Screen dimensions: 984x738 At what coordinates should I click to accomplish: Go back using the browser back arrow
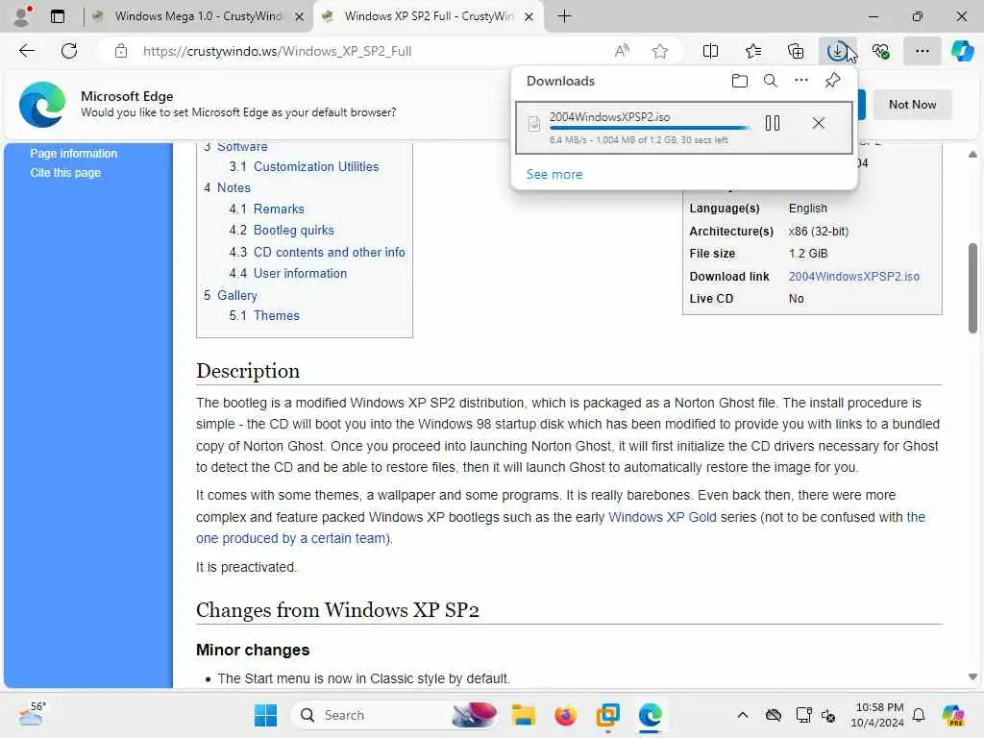coord(27,51)
